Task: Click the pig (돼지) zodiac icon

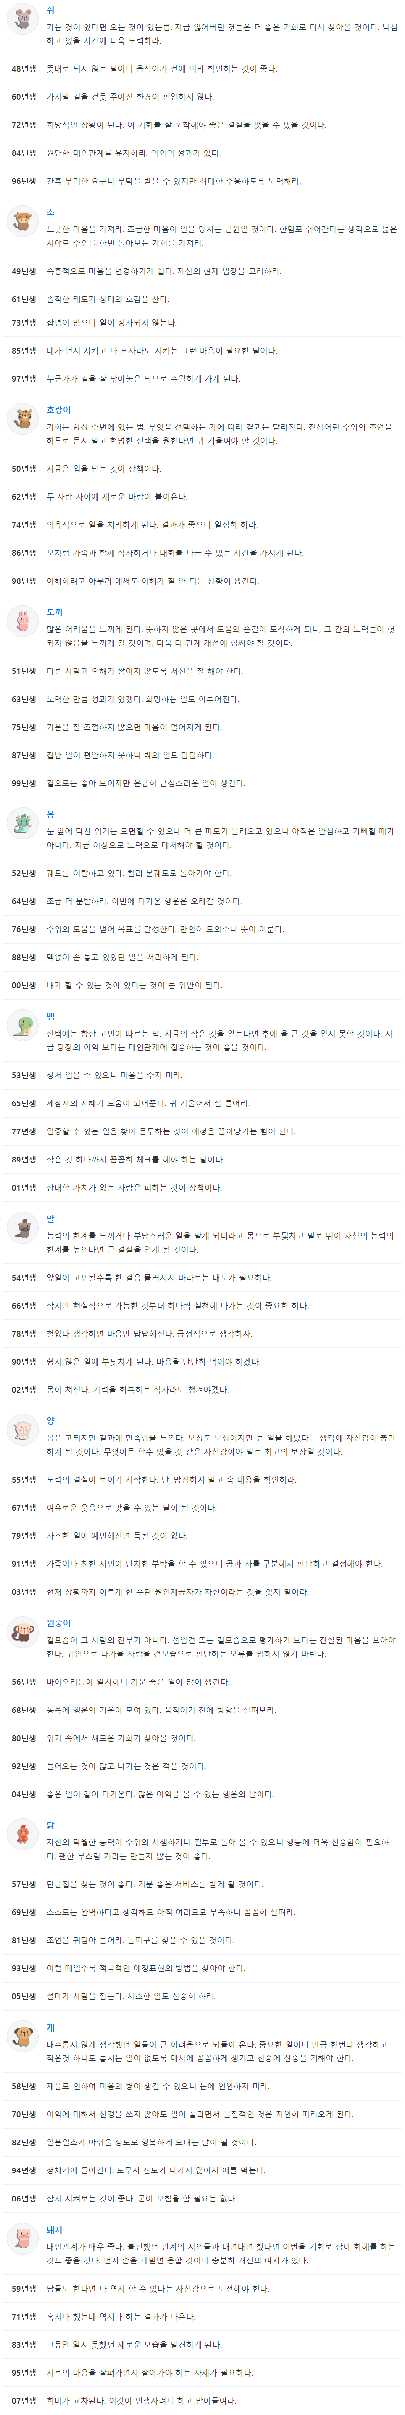Action: [22, 2238]
